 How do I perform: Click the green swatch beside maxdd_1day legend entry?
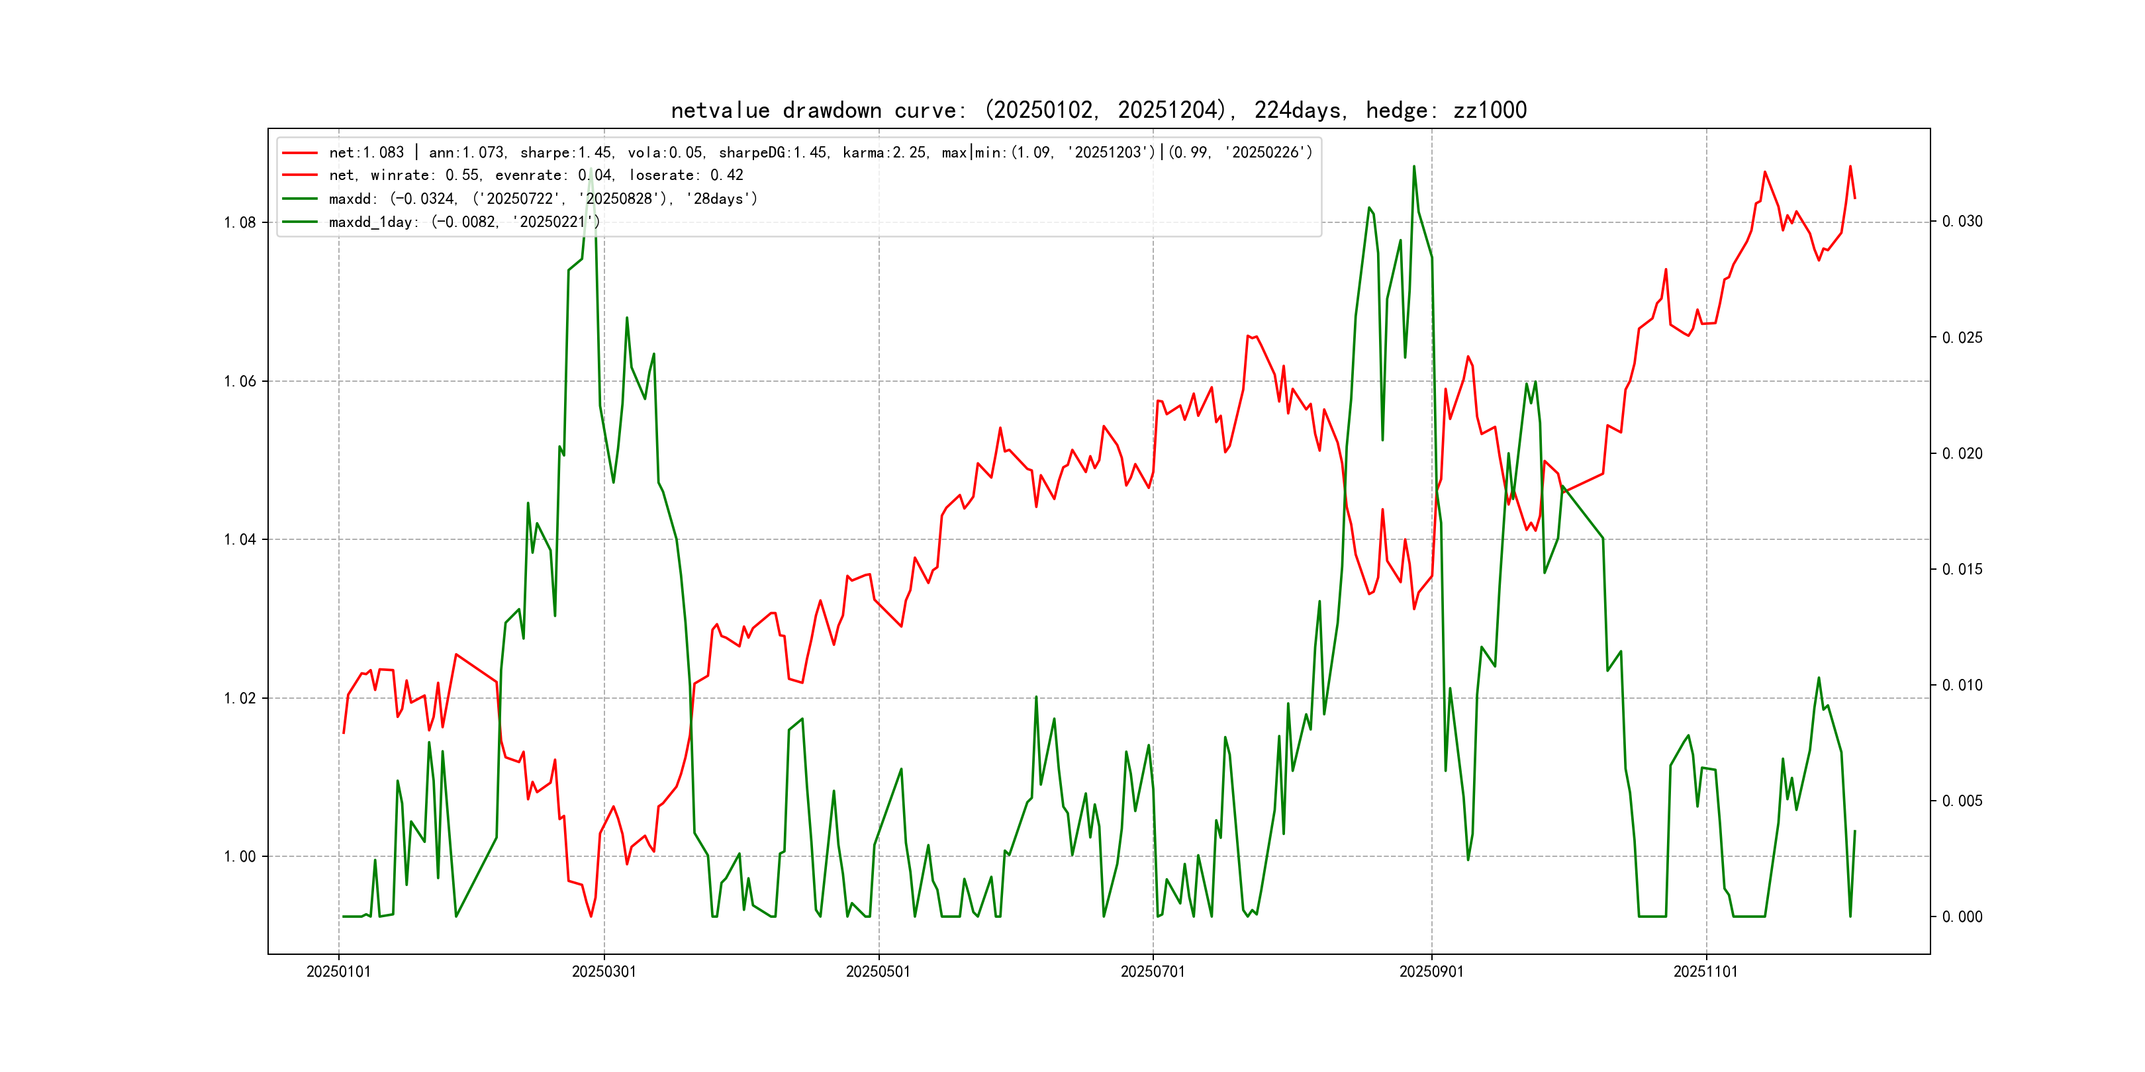tap(300, 222)
